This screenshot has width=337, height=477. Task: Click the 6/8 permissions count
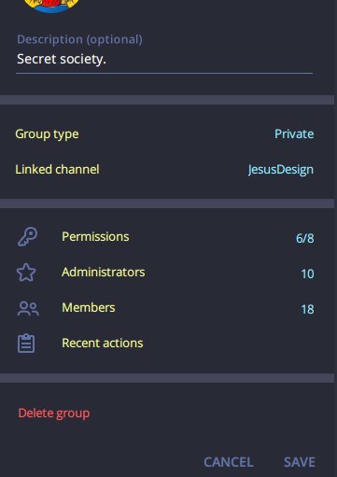pyautogui.click(x=304, y=238)
